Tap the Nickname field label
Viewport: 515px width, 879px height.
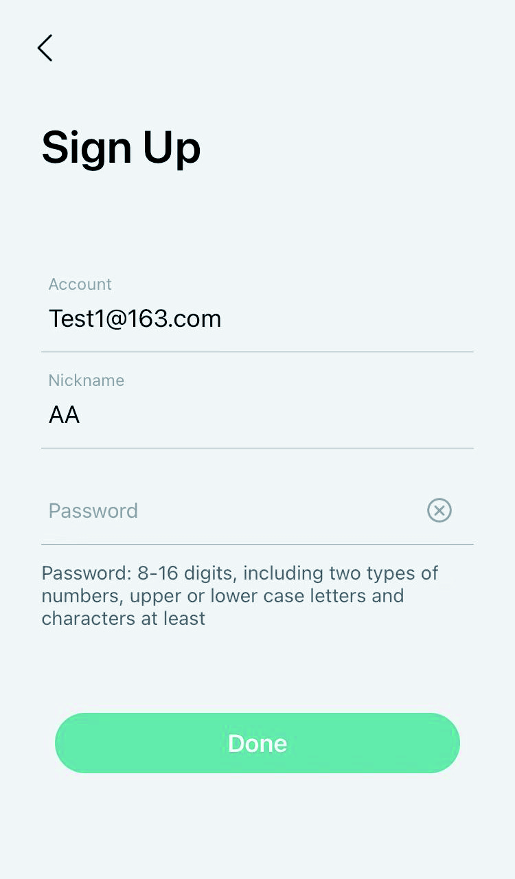coord(86,380)
